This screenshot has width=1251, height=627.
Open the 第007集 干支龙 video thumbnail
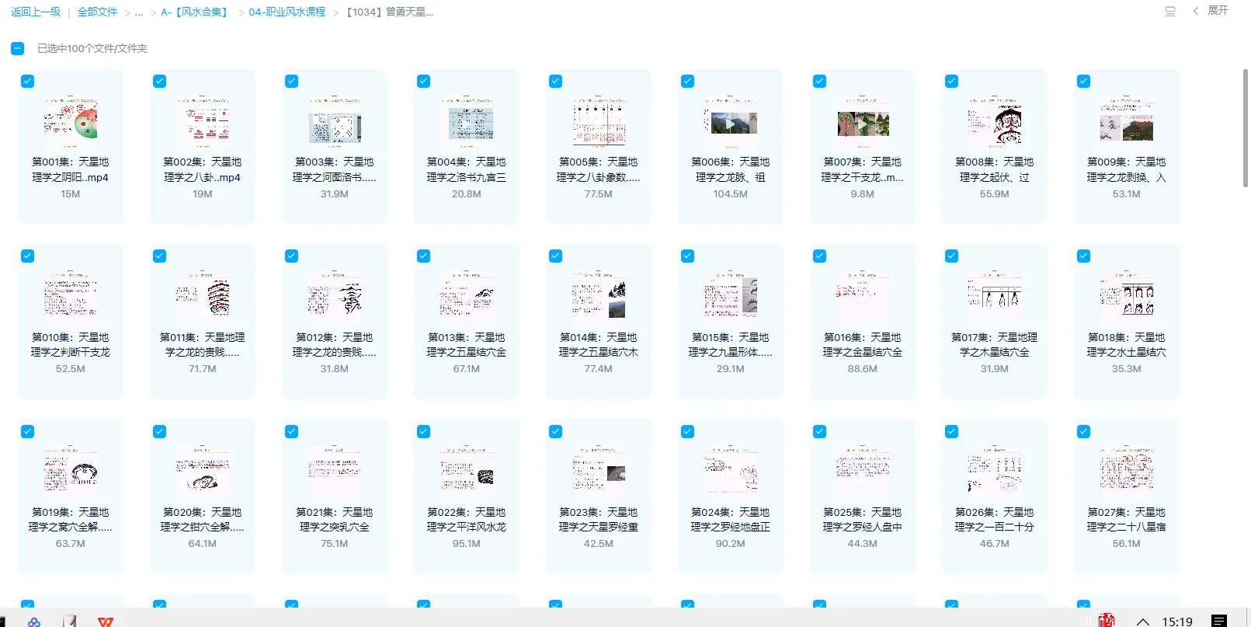coord(863,122)
